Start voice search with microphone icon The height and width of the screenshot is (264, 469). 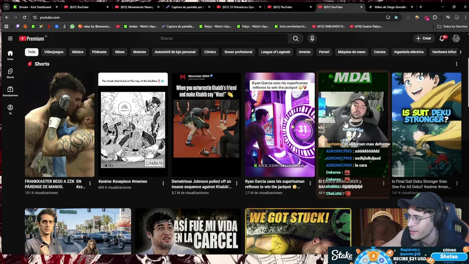[312, 38]
